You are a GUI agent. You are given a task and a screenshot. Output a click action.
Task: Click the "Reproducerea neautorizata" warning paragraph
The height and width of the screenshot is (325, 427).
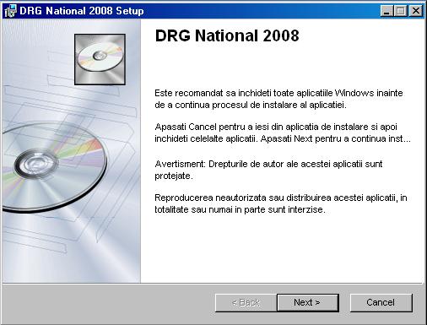[281, 203]
